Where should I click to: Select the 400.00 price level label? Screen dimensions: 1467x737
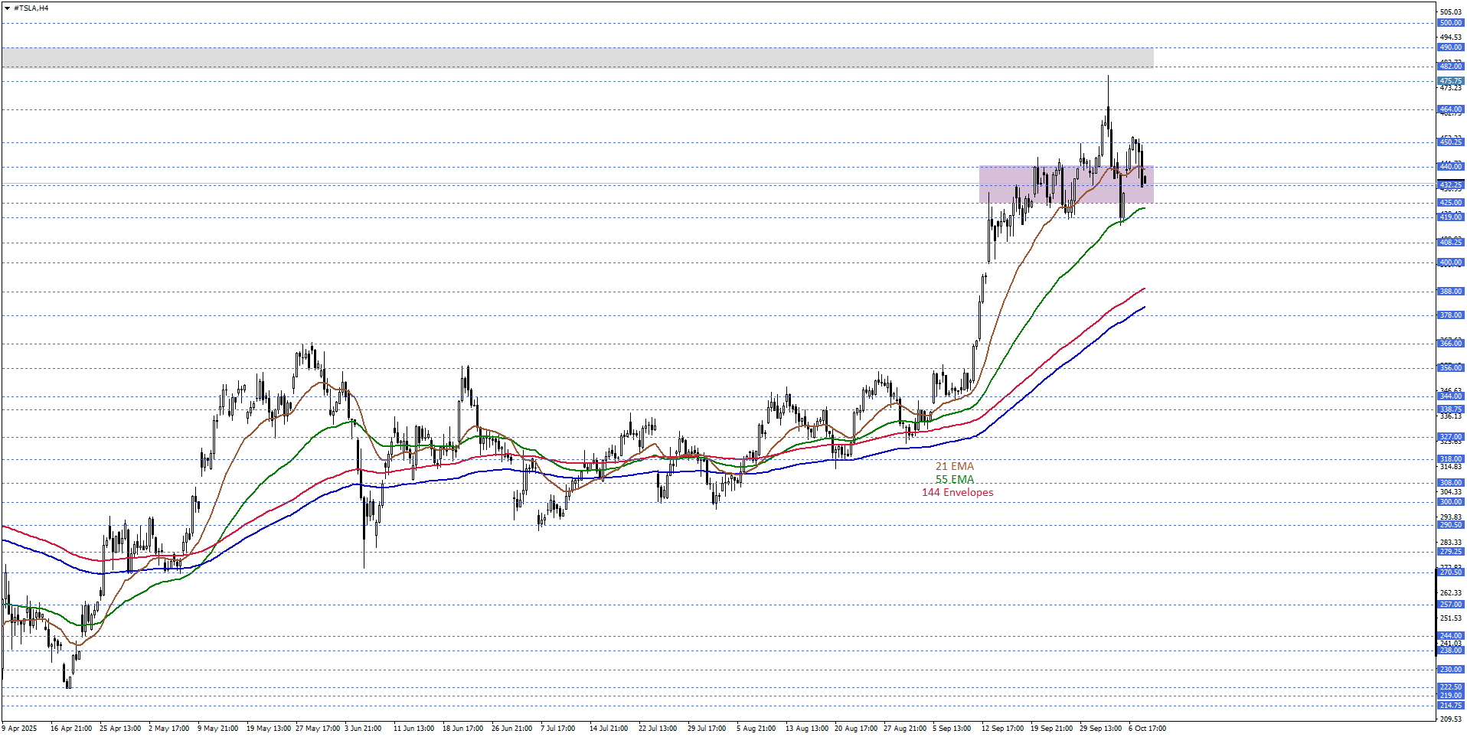pos(1450,263)
